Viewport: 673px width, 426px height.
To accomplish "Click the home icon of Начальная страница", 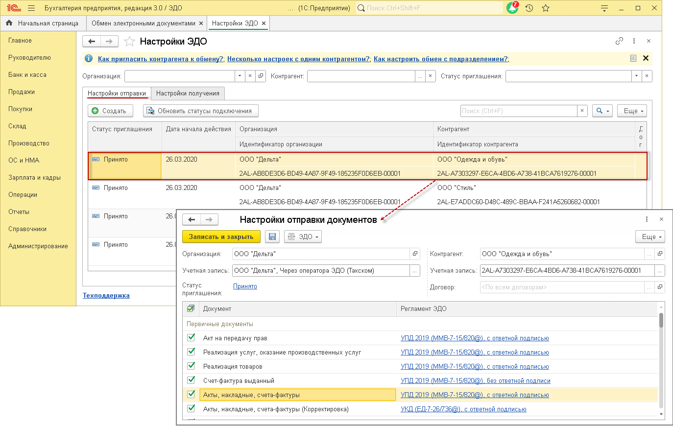I will pos(9,23).
